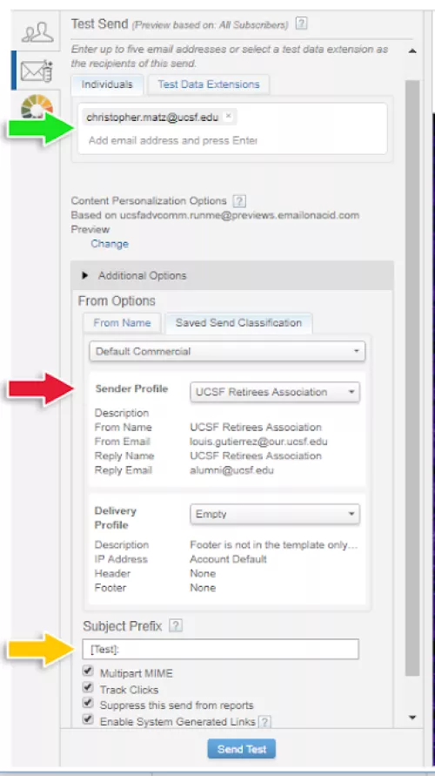Disable Enable System Generated Links checkbox
This screenshot has width=435, height=776.
pos(88,719)
